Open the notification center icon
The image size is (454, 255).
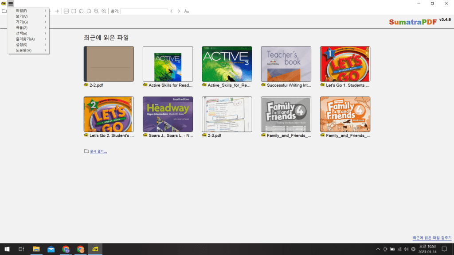pos(444,249)
